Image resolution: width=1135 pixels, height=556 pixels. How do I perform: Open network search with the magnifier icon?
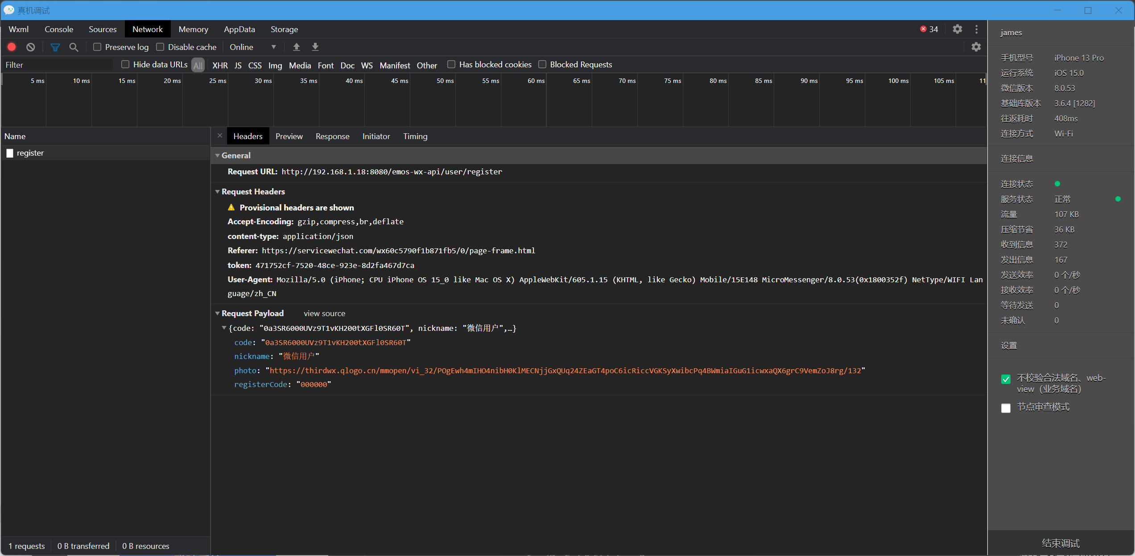(74, 47)
